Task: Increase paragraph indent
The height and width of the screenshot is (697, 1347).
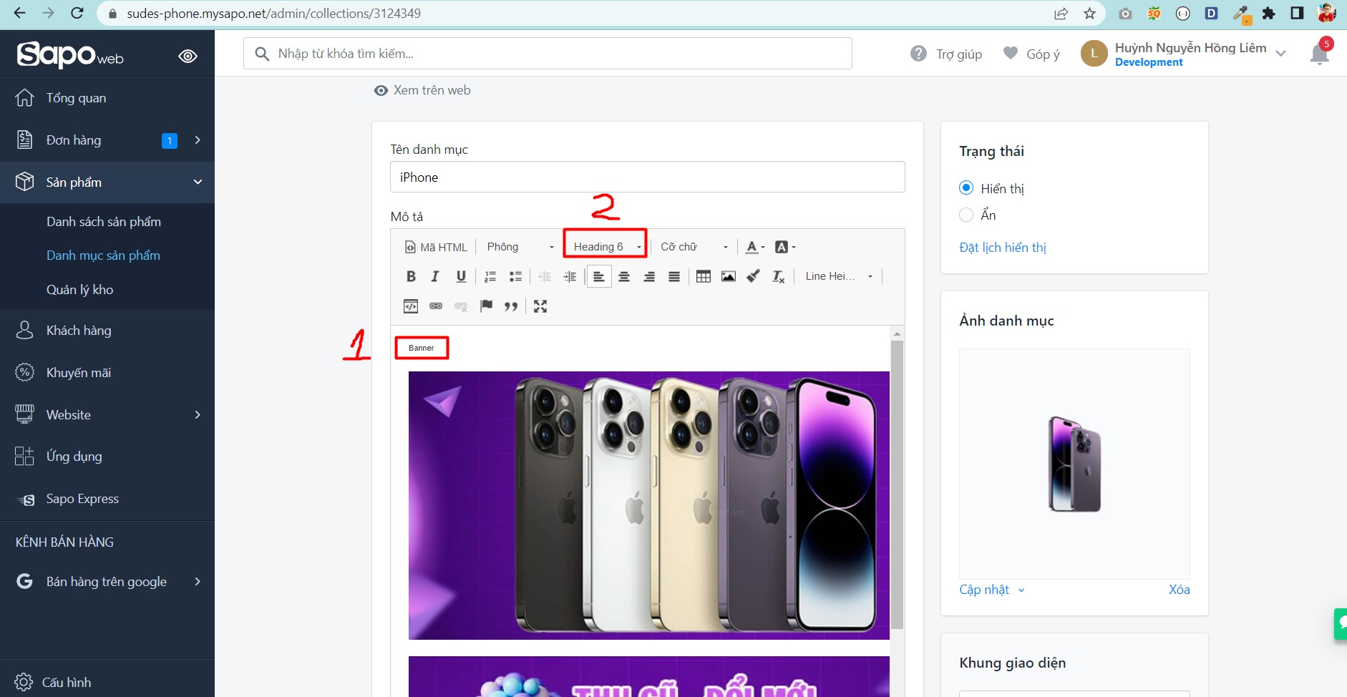Action: tap(570, 276)
